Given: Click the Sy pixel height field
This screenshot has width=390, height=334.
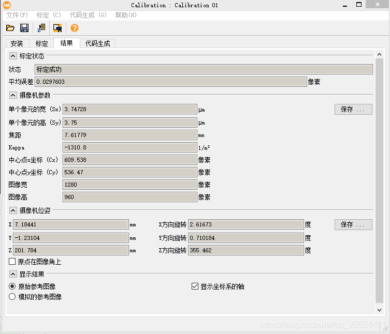Looking at the screenshot, I should click(x=130, y=123).
